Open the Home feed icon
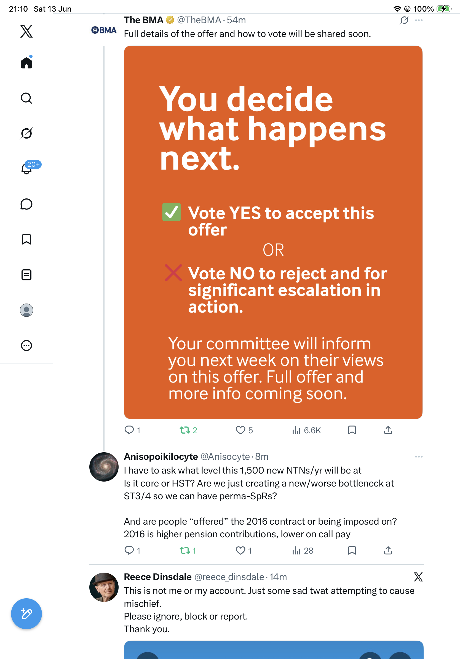 click(x=26, y=63)
